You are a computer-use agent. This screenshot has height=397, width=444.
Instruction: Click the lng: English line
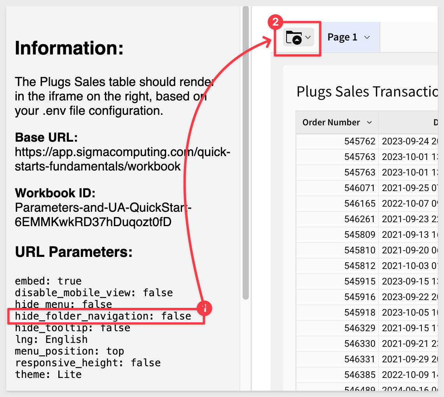(51, 339)
